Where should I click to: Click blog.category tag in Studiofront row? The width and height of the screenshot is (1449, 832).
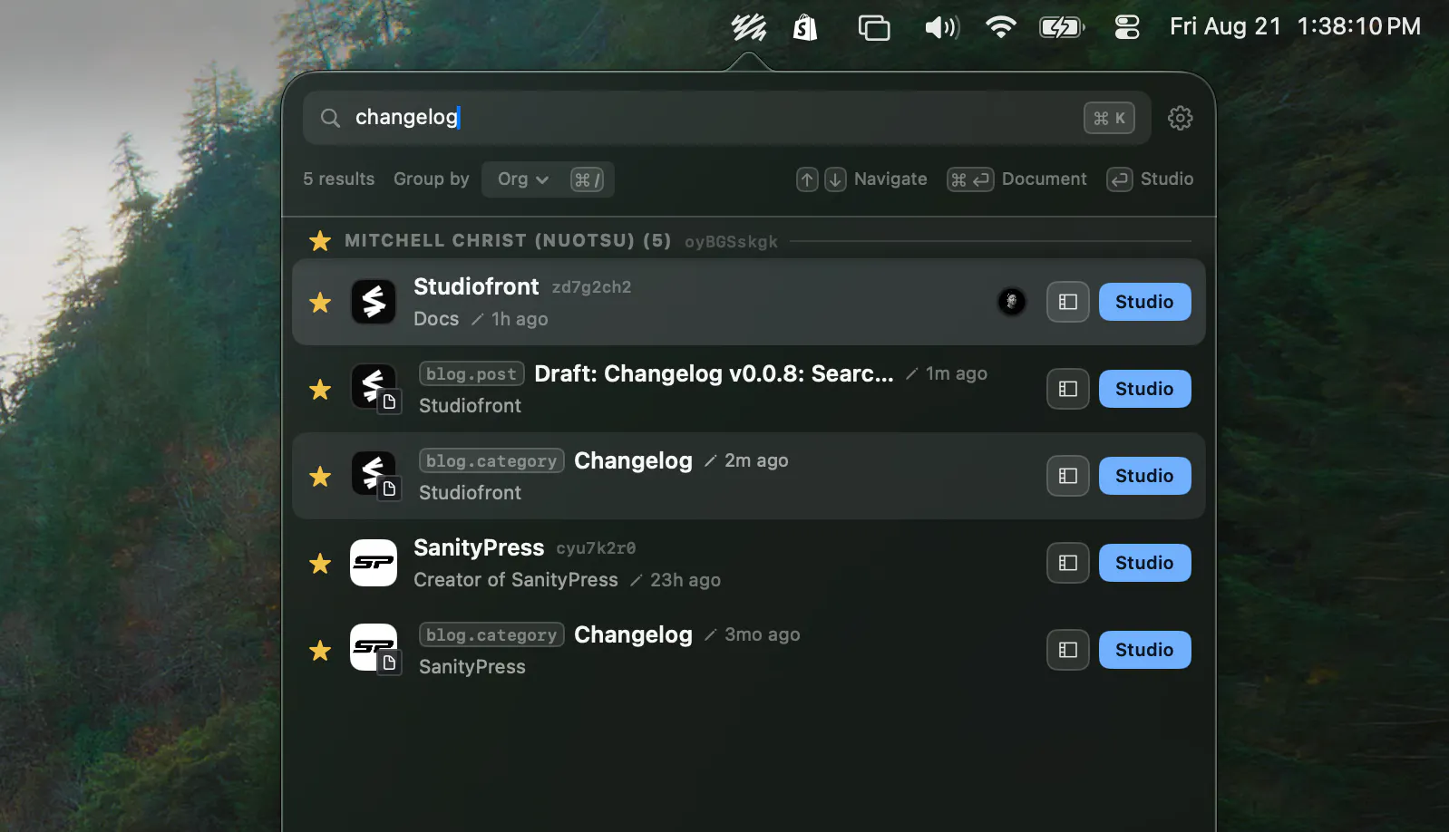click(x=491, y=460)
